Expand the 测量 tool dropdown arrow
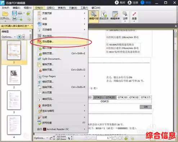 point(134,21)
